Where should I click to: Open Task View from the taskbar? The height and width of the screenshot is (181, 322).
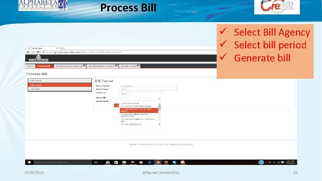(x=96, y=162)
